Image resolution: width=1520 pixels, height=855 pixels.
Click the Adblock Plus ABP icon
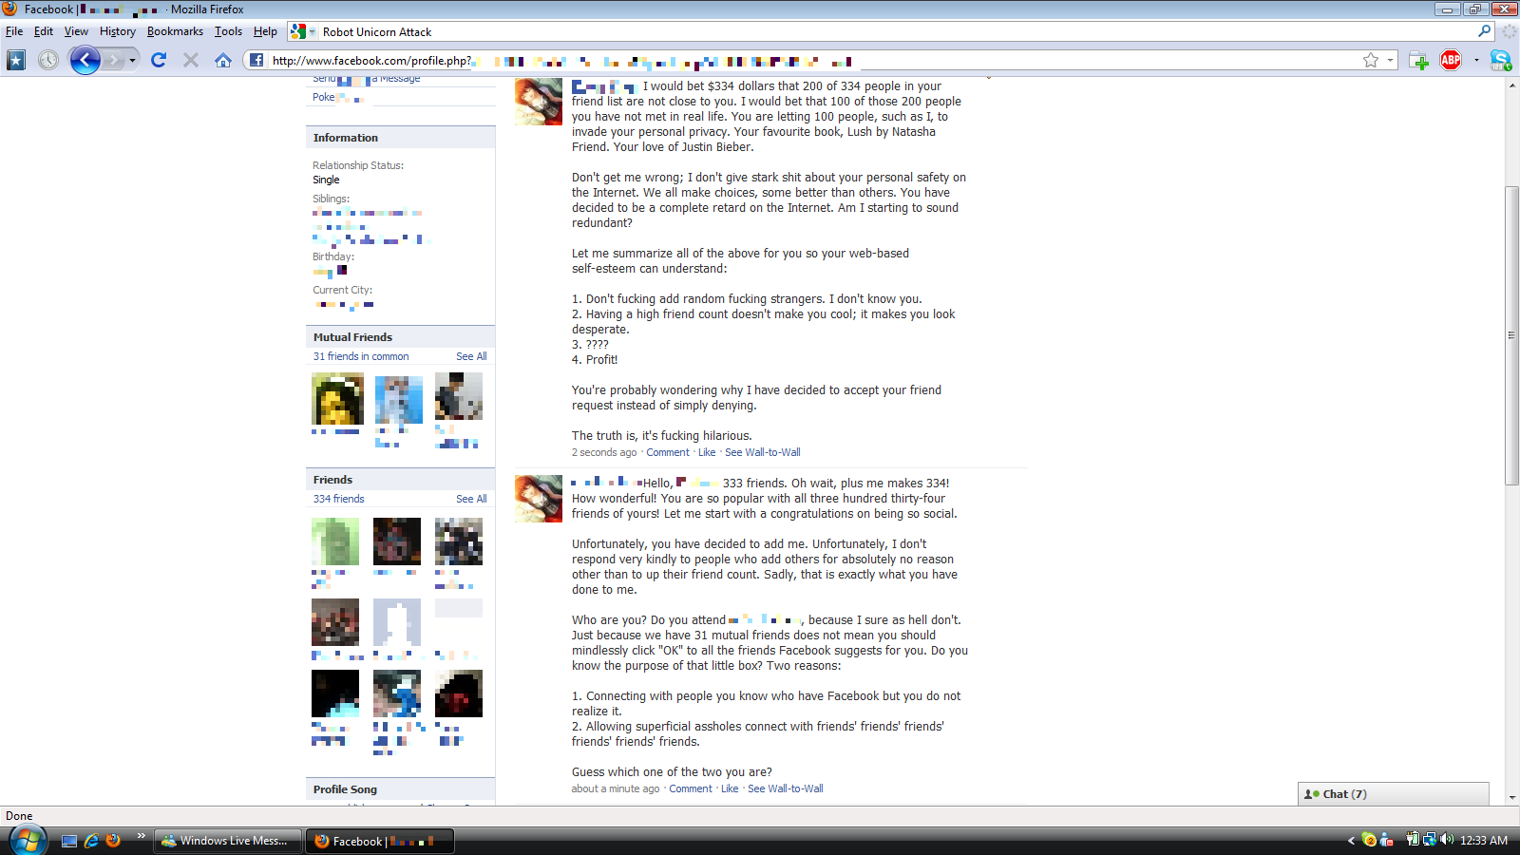click(1451, 60)
